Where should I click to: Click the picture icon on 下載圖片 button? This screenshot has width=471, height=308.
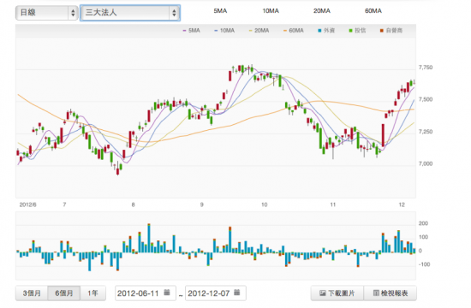(x=323, y=293)
